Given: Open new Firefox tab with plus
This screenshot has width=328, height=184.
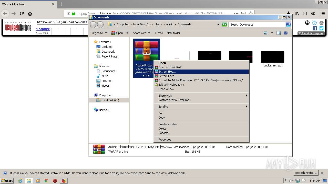Looking at the screenshot, I should click(62, 4).
